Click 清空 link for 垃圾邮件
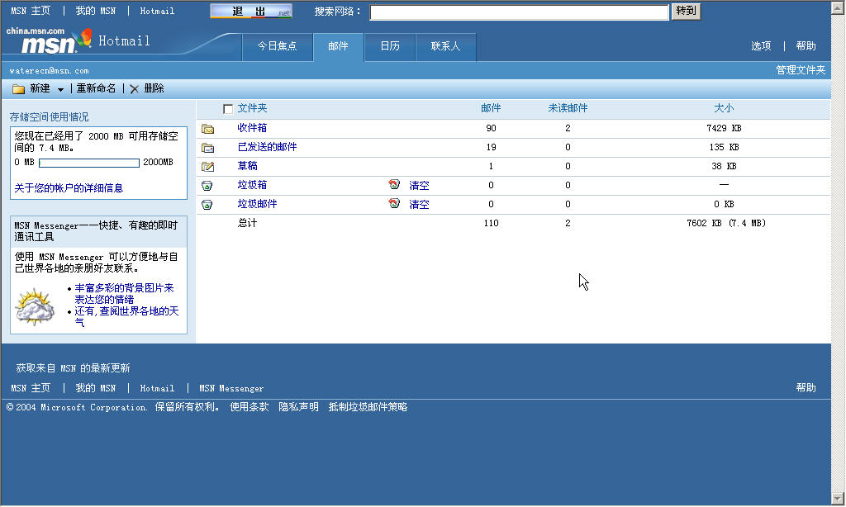Screen dimensions: 846x507 point(419,205)
